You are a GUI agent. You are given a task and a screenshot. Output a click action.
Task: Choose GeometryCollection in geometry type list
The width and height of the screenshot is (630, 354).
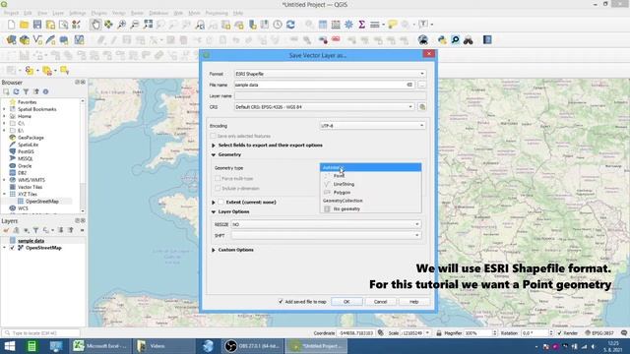click(370, 201)
